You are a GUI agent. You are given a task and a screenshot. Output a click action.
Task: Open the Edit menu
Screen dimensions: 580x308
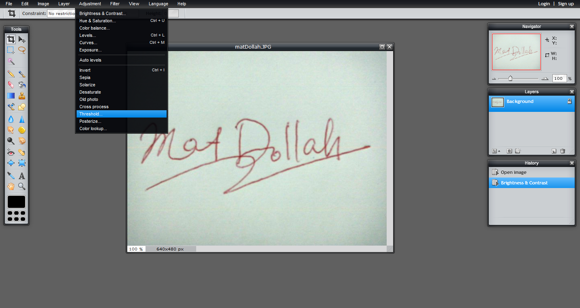pos(25,4)
